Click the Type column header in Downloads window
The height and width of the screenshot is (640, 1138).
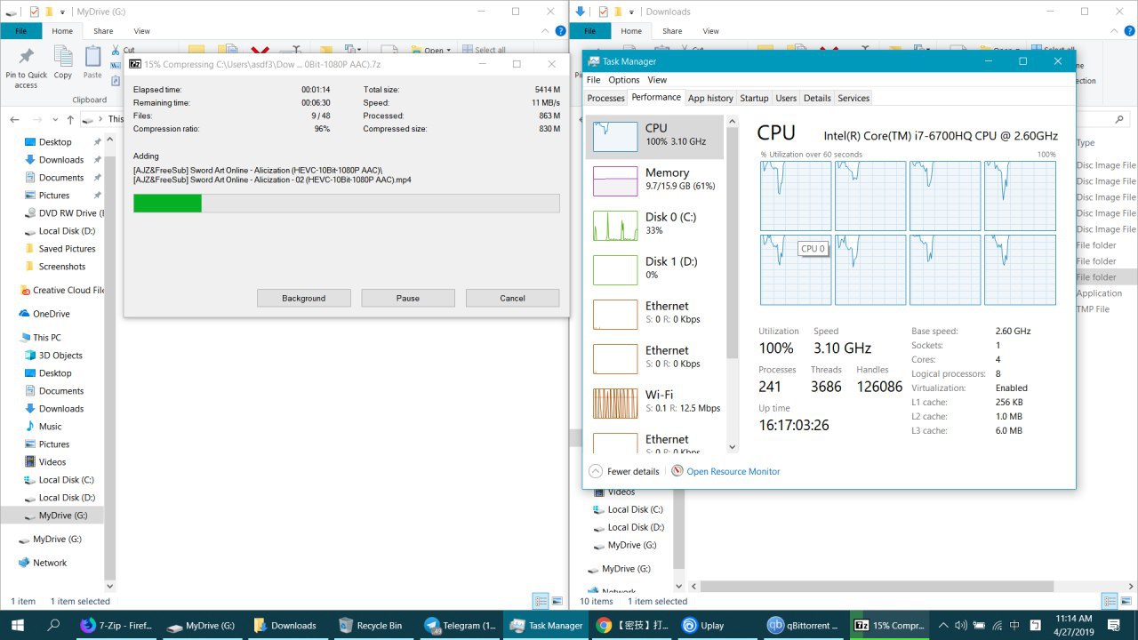1086,142
